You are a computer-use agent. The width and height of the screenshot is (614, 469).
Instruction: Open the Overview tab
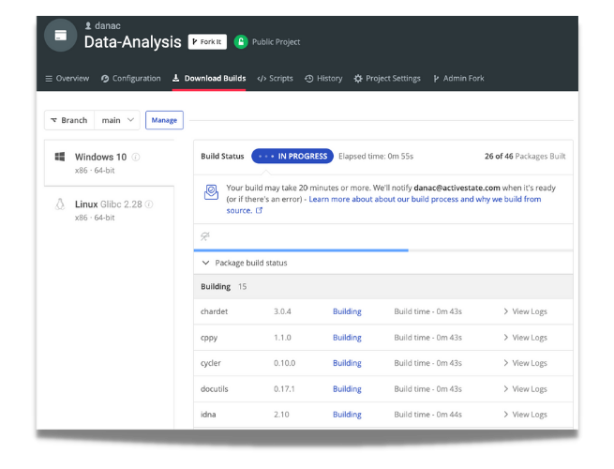point(67,79)
